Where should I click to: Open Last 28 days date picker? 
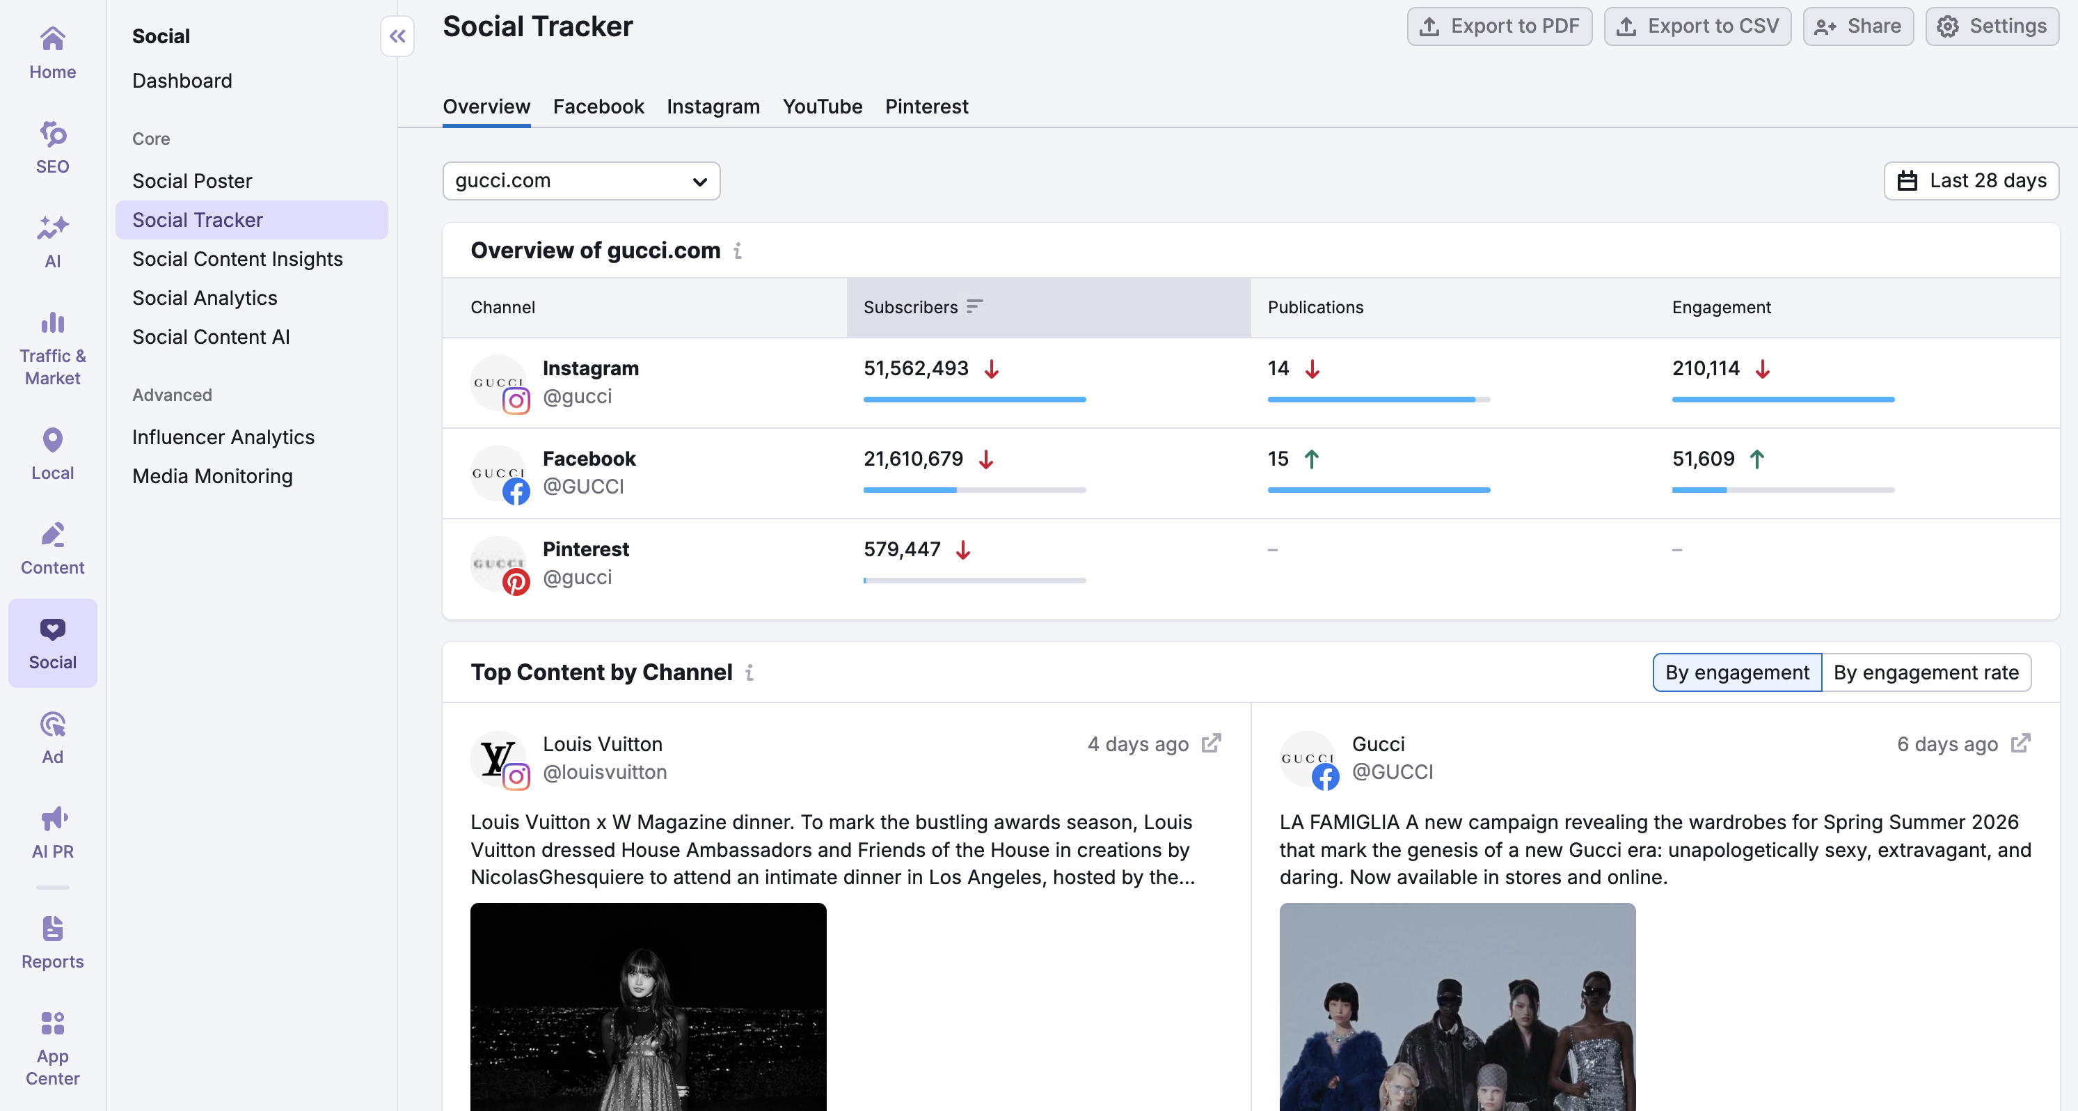pyautogui.click(x=1971, y=181)
